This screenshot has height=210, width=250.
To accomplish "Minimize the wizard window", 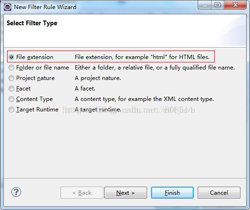I will tap(205, 5).
